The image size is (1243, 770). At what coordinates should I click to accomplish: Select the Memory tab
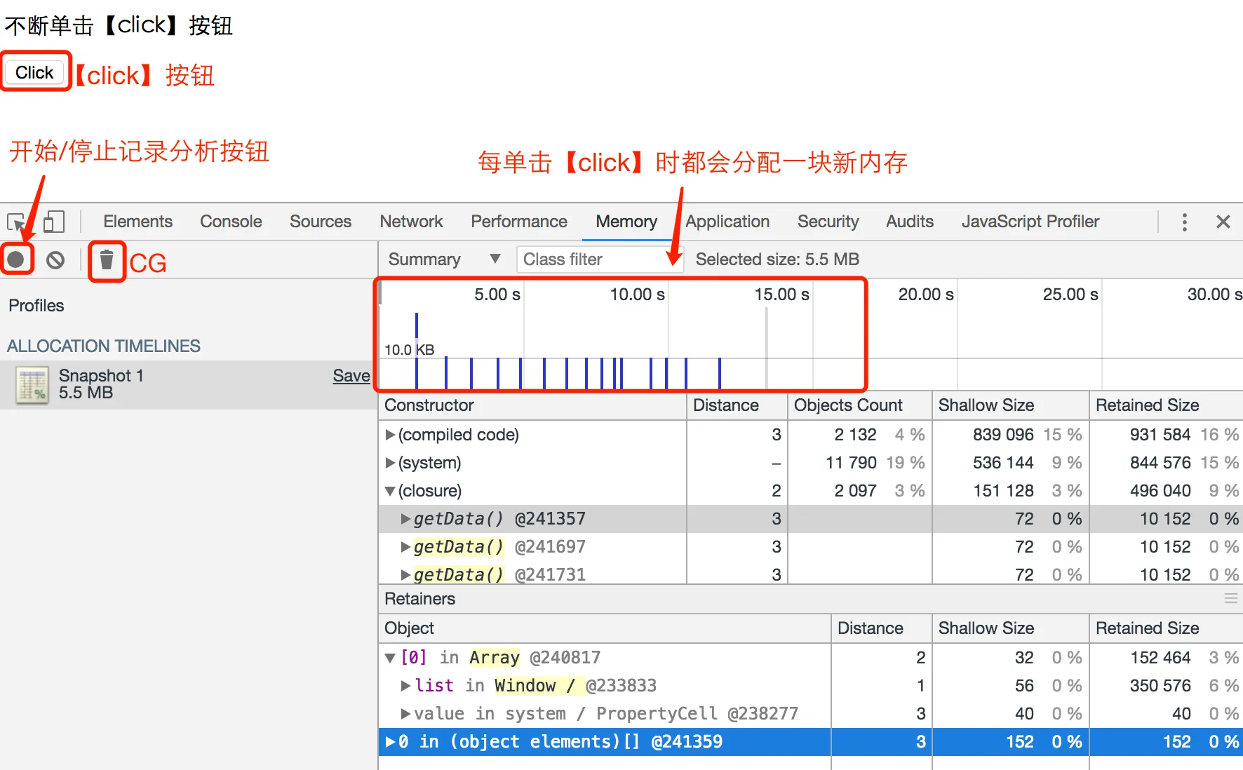pos(626,222)
